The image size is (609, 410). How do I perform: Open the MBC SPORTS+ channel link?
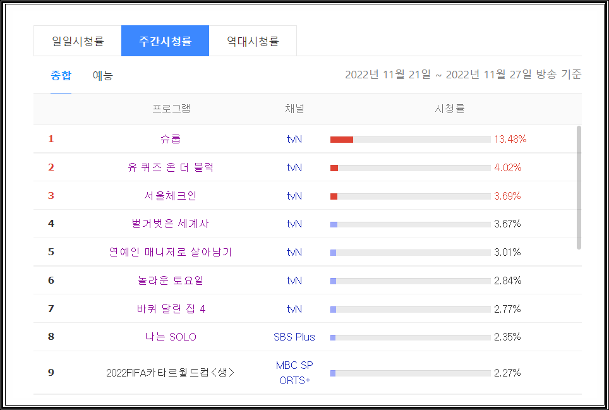(x=294, y=373)
